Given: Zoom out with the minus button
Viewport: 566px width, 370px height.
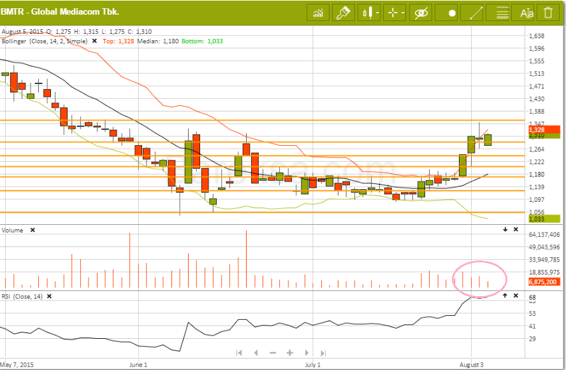Looking at the screenshot, I should 273,352.
